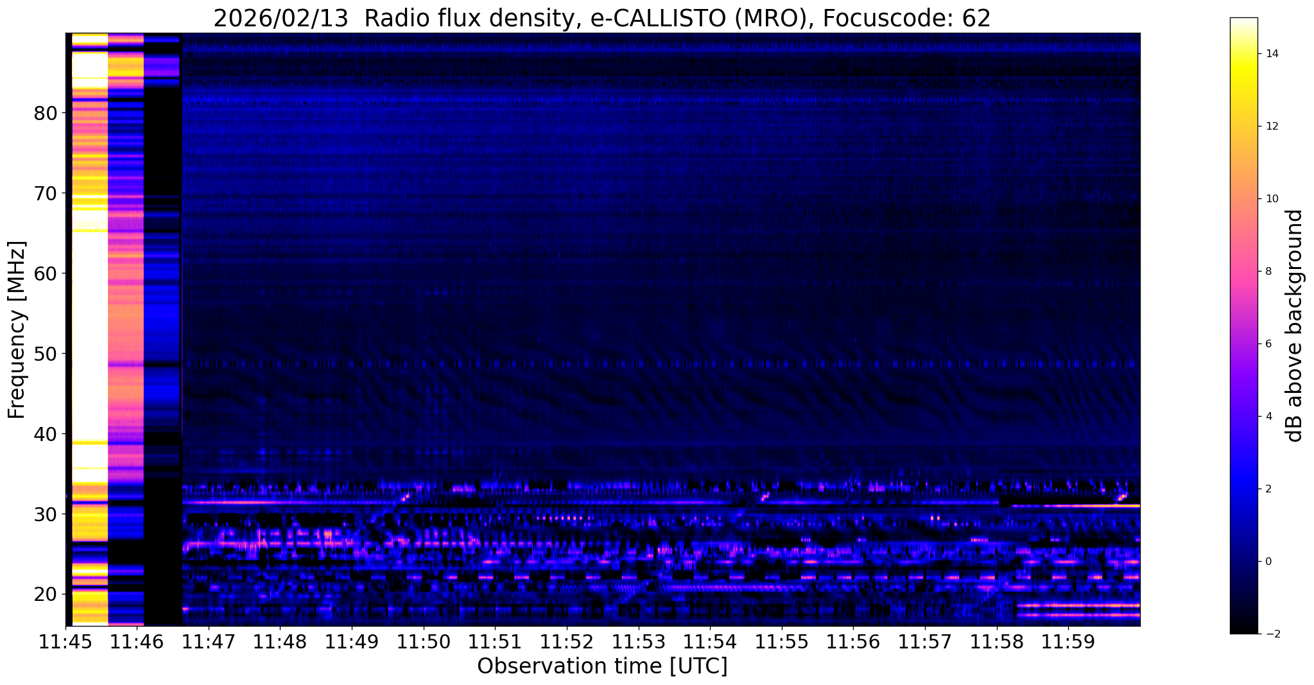The width and height of the screenshot is (1314, 685).
Task: Pick the 70 MHz frequency tick label
Action: click(46, 193)
